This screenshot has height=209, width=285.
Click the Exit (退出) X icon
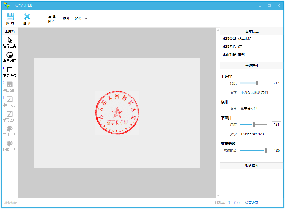(27, 17)
